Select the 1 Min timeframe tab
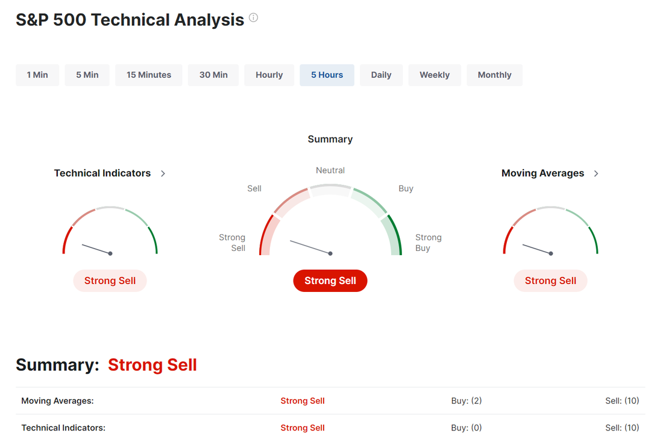 tap(37, 75)
